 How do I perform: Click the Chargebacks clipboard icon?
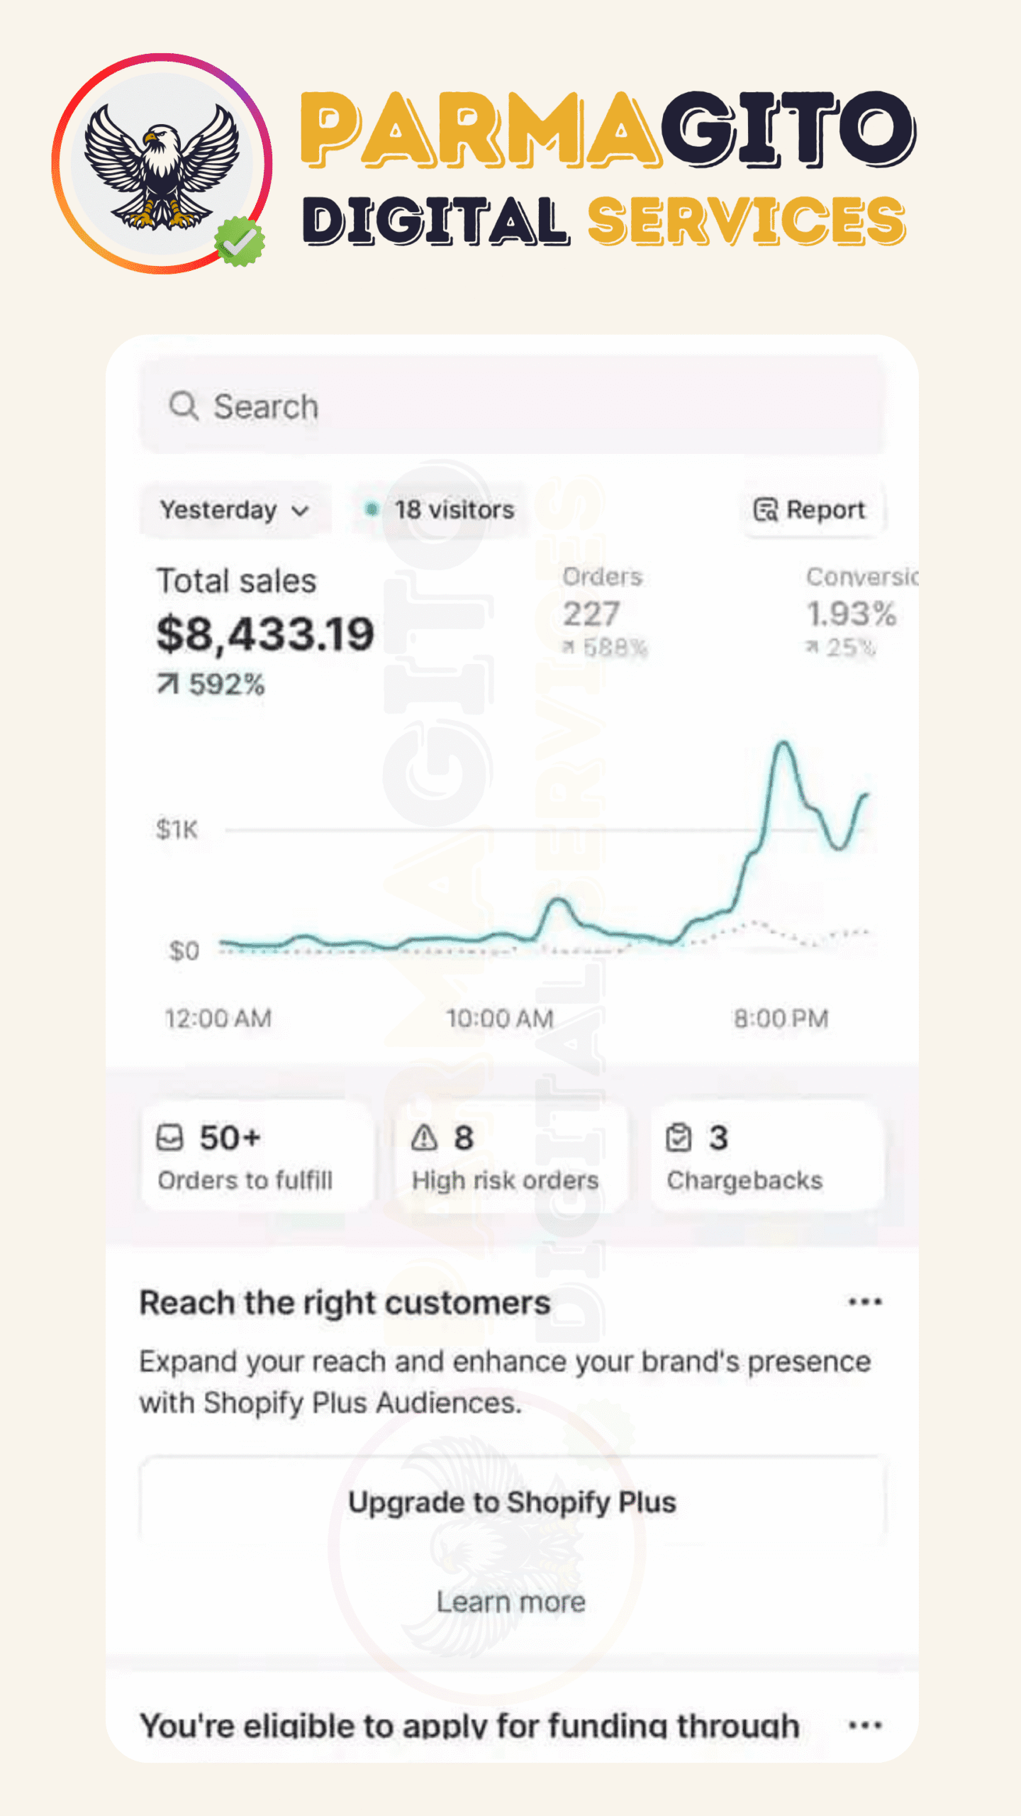pyautogui.click(x=679, y=1138)
